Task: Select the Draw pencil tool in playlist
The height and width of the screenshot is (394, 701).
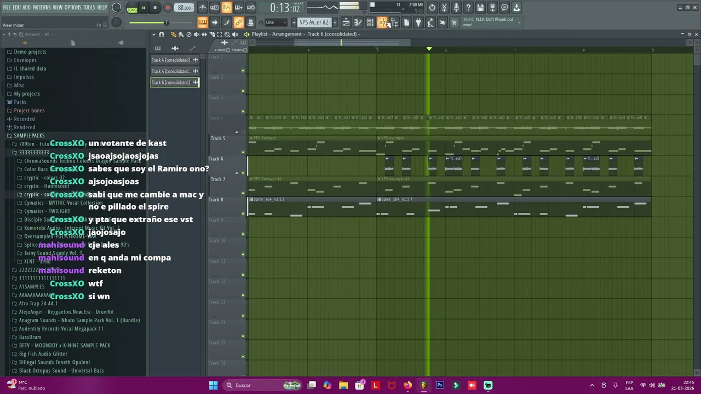Action: coord(174,34)
